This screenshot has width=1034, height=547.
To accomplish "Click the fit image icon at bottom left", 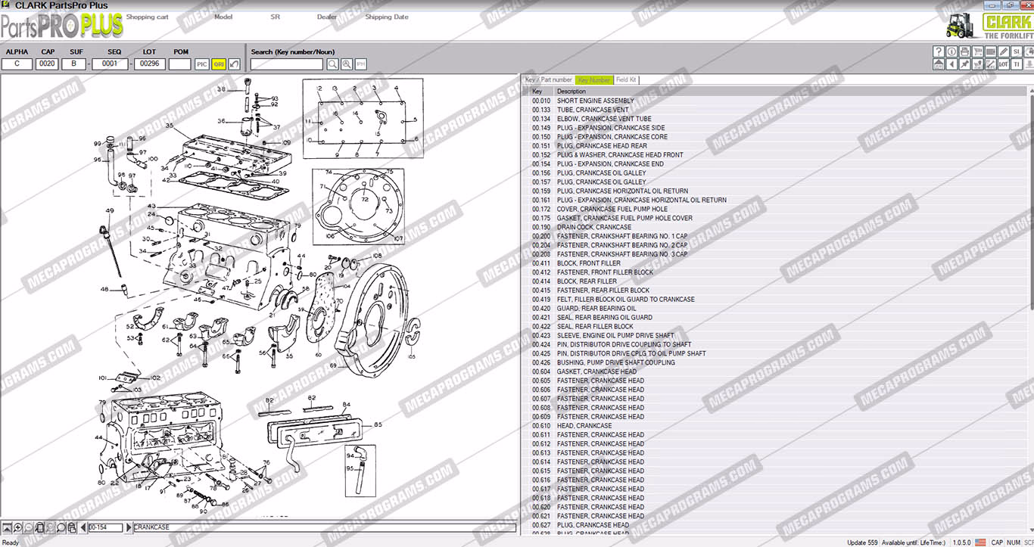I will pyautogui.click(x=6, y=527).
